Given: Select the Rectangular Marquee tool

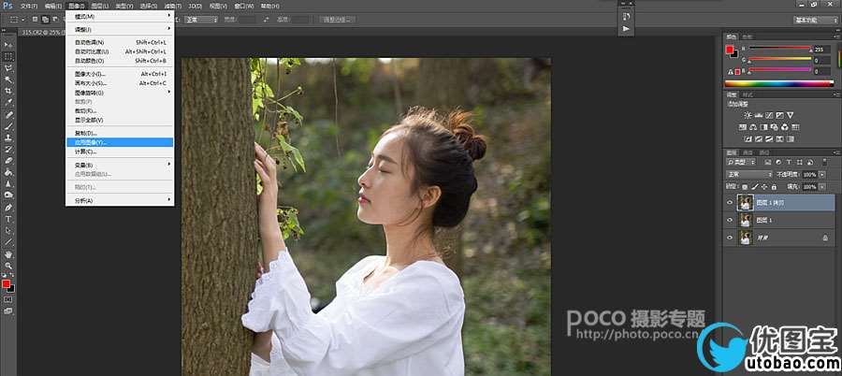Looking at the screenshot, I should click(x=8, y=56).
